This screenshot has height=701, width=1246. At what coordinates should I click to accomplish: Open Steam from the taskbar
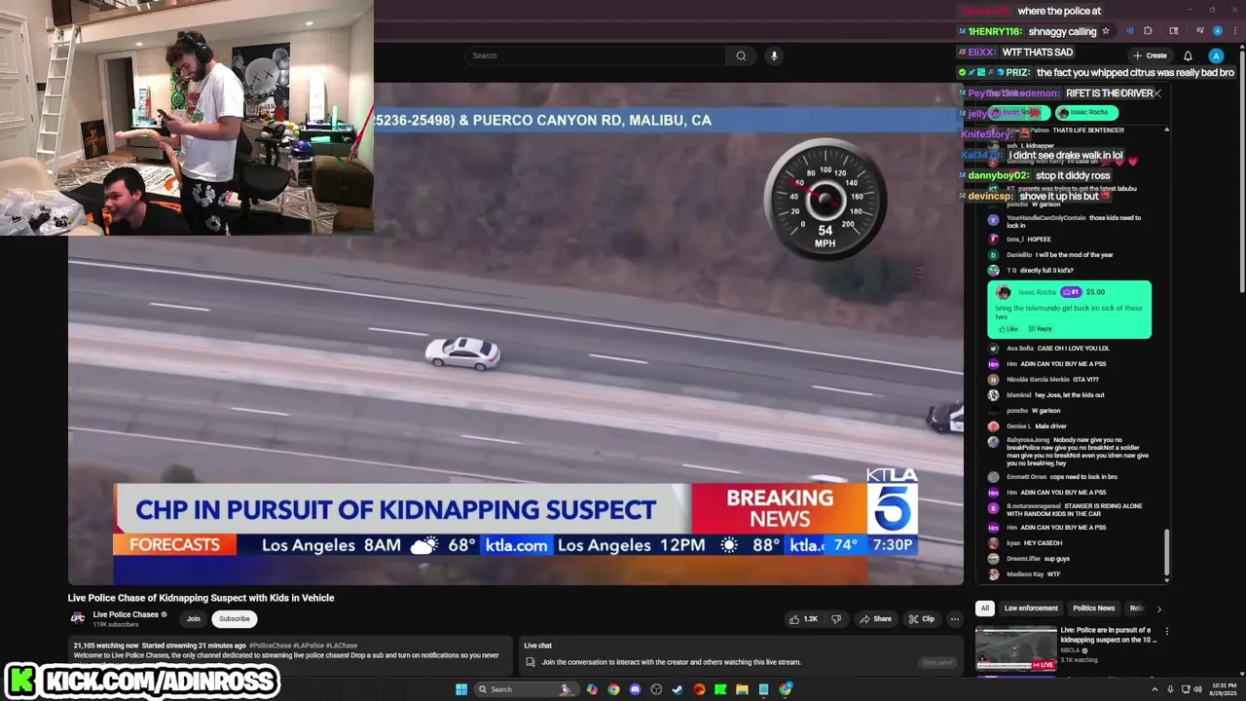[x=678, y=689]
